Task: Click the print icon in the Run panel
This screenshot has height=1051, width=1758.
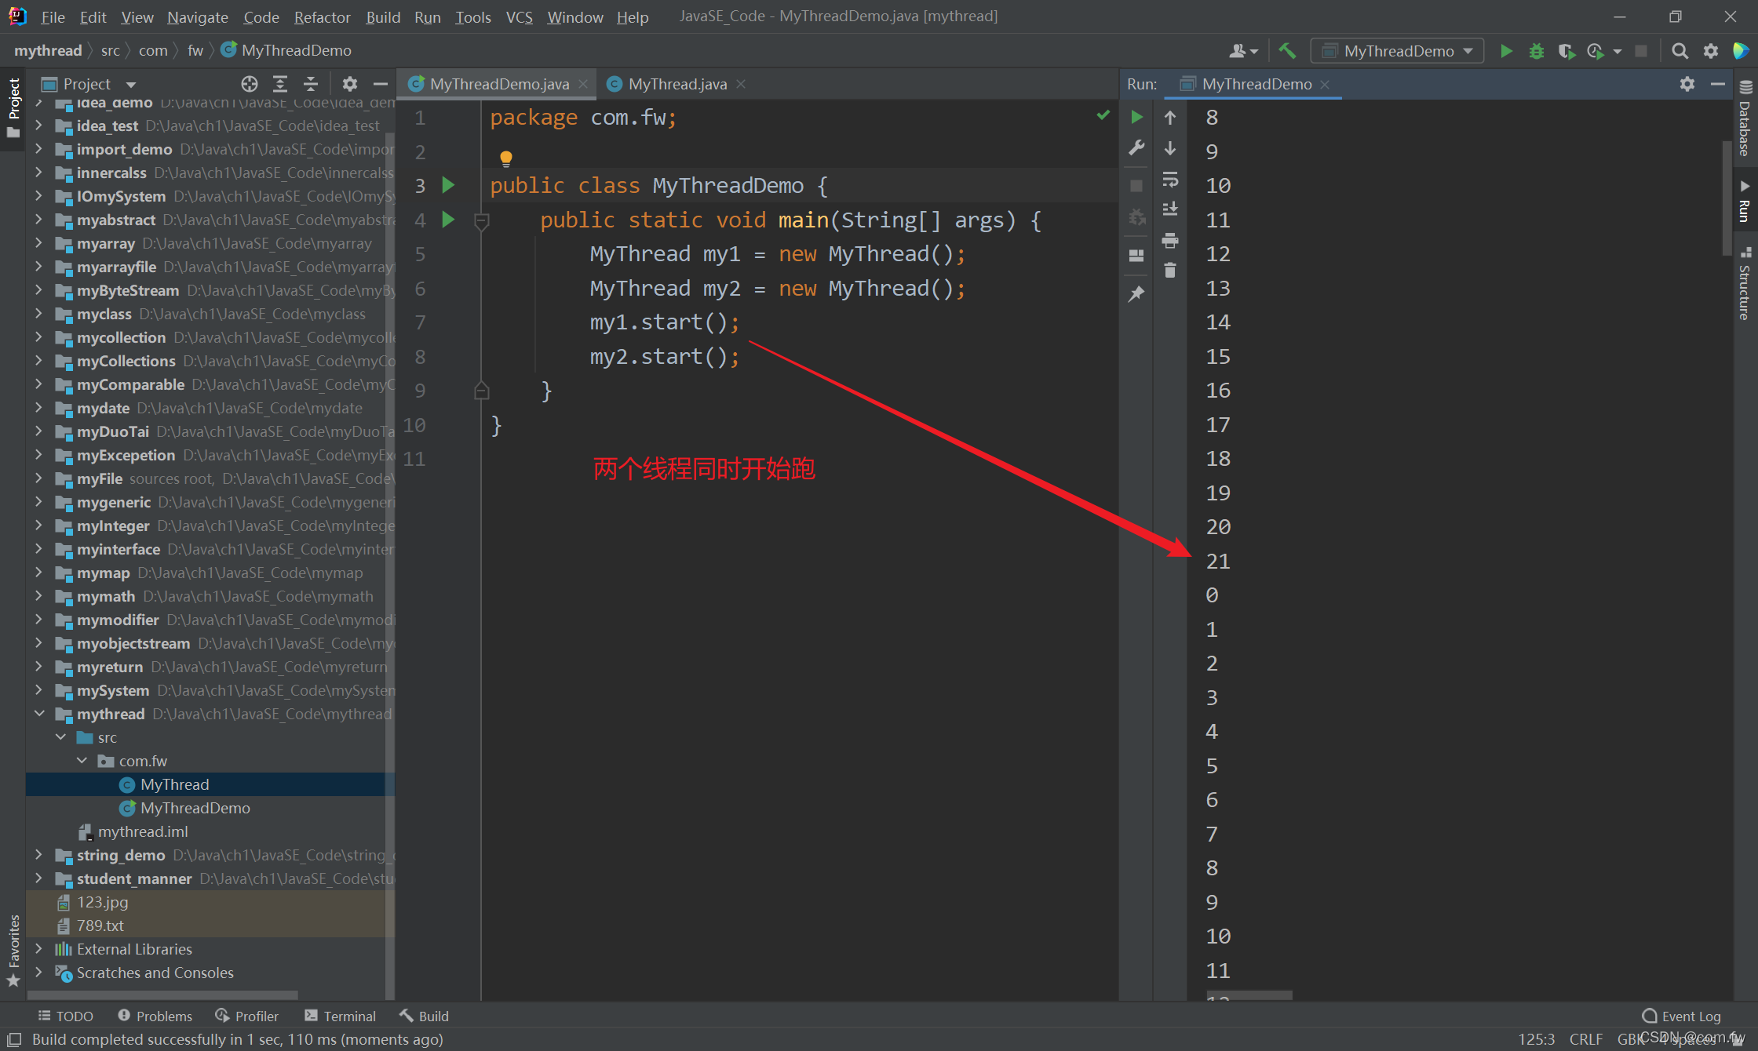Action: [1170, 240]
